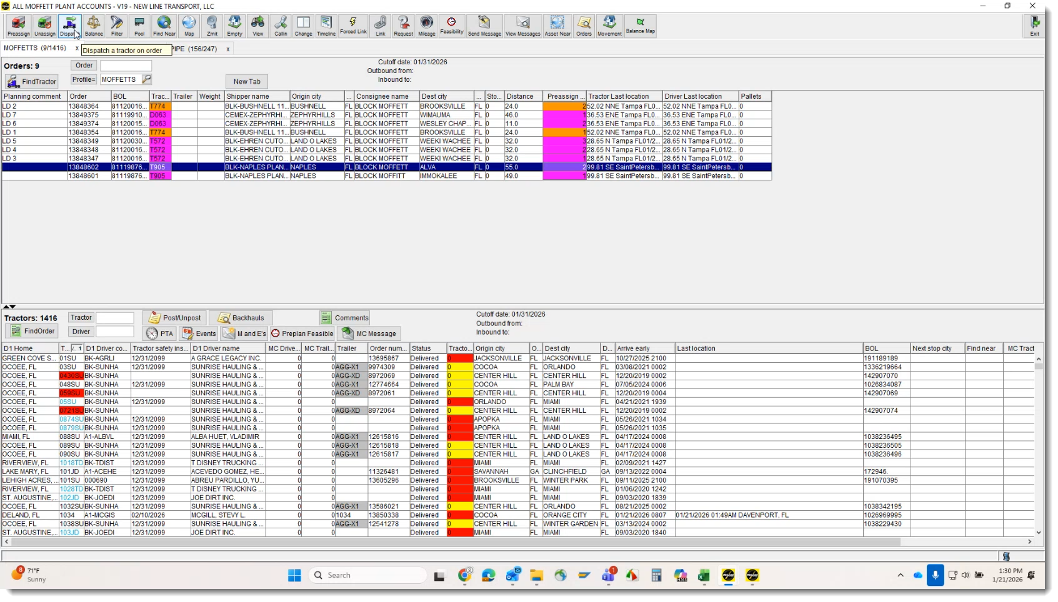Click the Exit icon in the toolbar

point(1034,26)
